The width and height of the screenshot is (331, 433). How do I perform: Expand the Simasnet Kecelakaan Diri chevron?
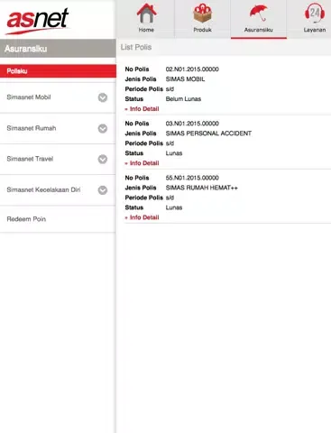click(x=103, y=190)
